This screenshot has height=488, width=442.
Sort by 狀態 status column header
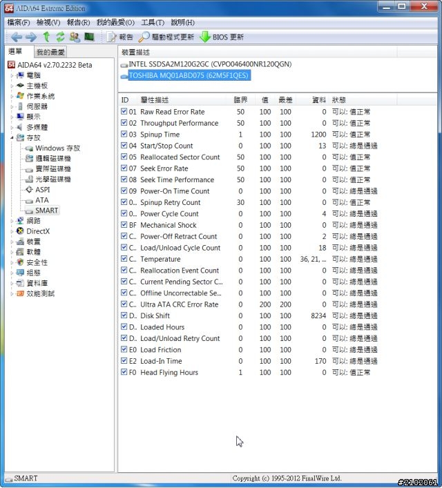click(x=363, y=100)
